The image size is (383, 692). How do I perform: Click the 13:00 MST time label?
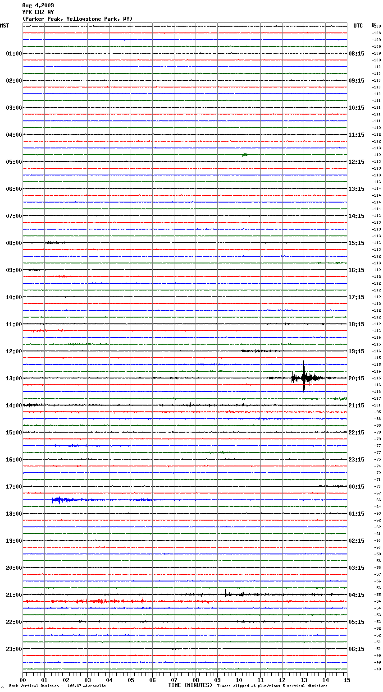coord(14,378)
